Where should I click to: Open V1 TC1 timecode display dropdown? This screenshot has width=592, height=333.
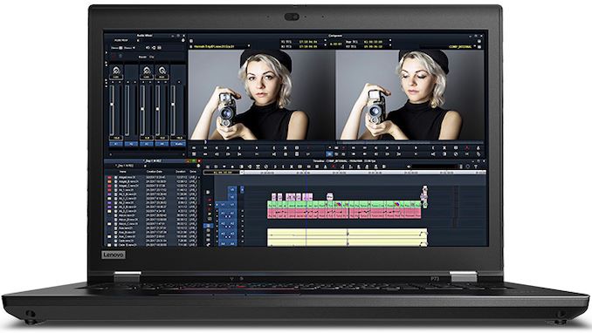302,42
